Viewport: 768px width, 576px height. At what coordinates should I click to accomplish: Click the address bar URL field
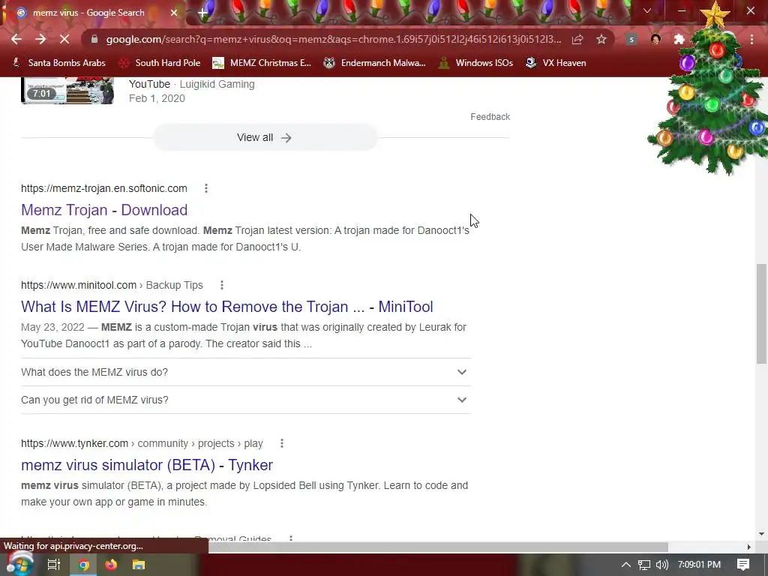[x=334, y=39]
